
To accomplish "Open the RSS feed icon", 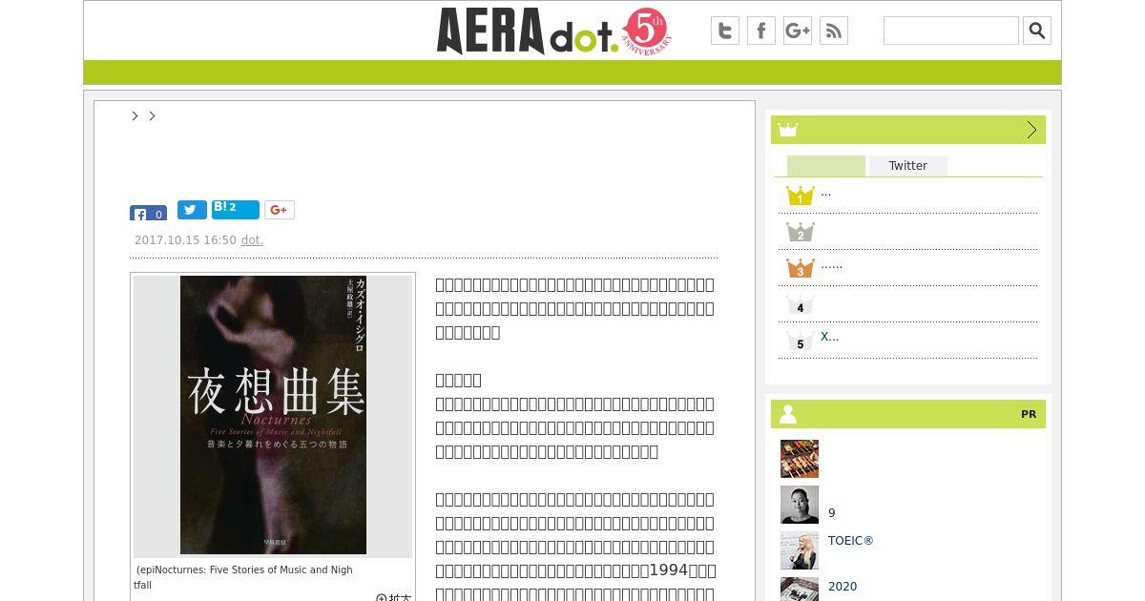I will pos(834,31).
